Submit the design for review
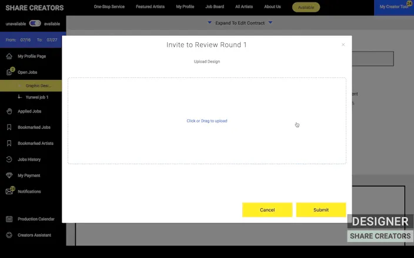Image resolution: width=414 pixels, height=258 pixels. pos(321,210)
